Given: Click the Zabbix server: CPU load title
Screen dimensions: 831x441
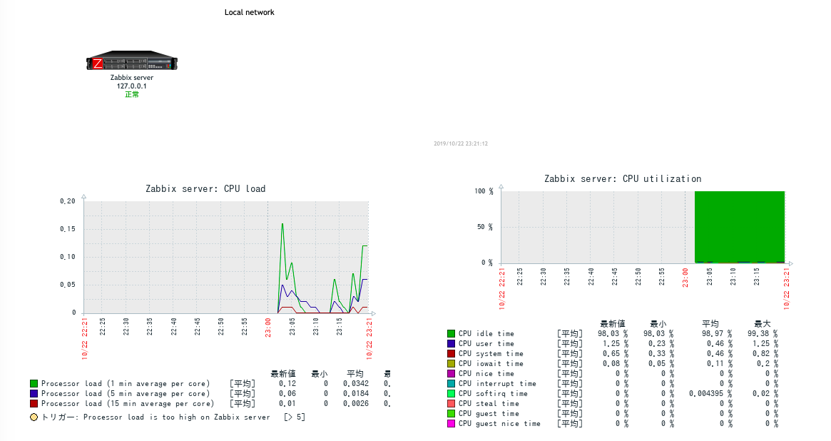Looking at the screenshot, I should coord(205,189).
